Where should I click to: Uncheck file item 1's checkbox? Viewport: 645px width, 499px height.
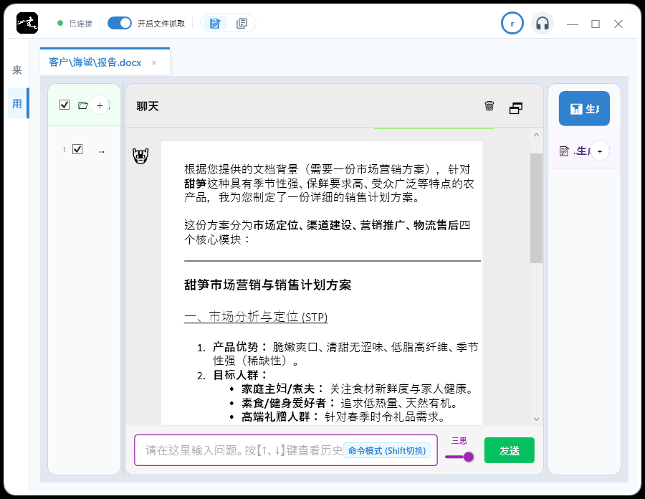tap(77, 150)
